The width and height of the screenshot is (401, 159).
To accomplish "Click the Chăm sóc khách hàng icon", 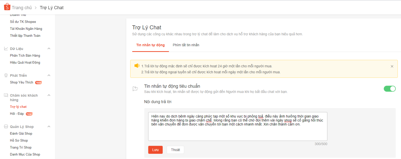I will (6, 95).
